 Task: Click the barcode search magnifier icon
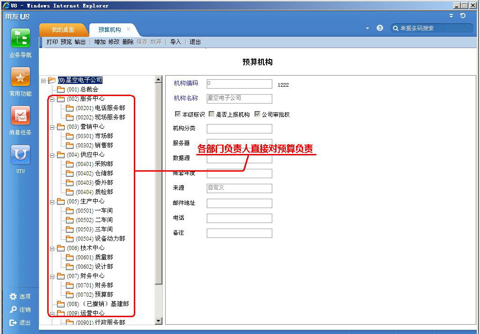(x=395, y=28)
